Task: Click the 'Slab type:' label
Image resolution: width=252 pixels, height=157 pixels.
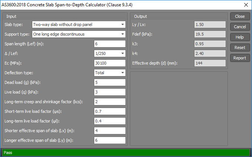Action: tap(14, 24)
